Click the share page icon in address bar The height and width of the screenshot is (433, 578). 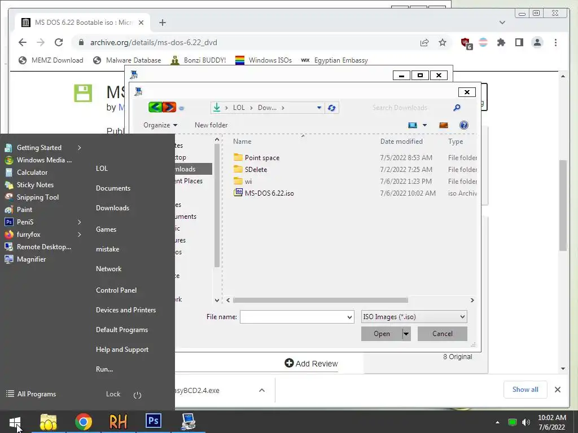(x=424, y=42)
